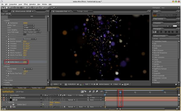Select the Pen tool
The image size is (181, 111).
point(29,8)
